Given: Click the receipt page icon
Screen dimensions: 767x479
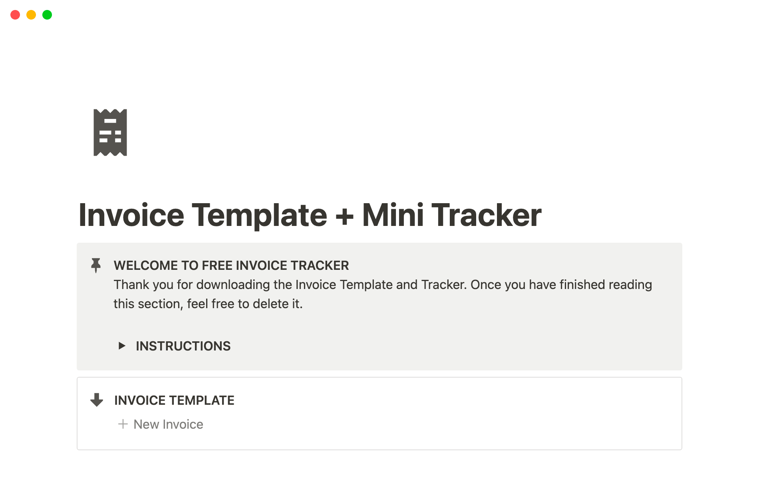Looking at the screenshot, I should tap(110, 133).
